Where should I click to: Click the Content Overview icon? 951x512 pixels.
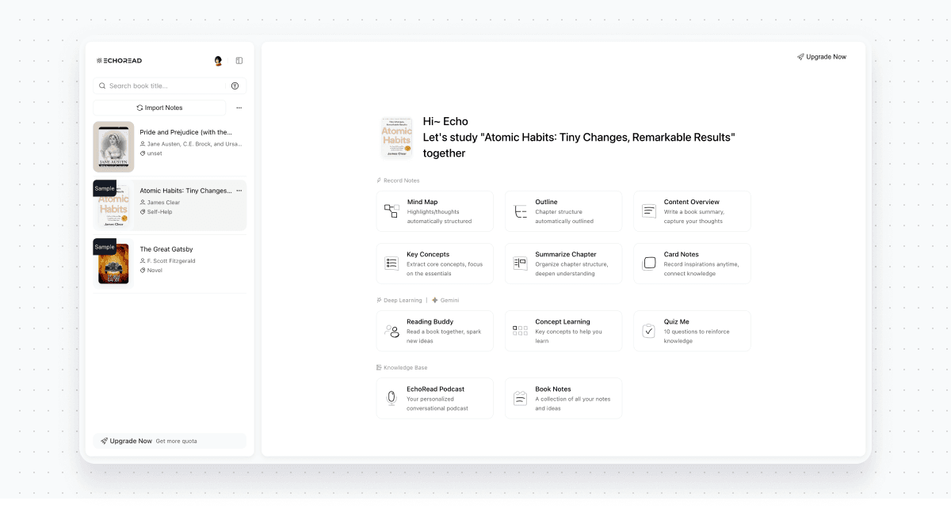coord(649,211)
